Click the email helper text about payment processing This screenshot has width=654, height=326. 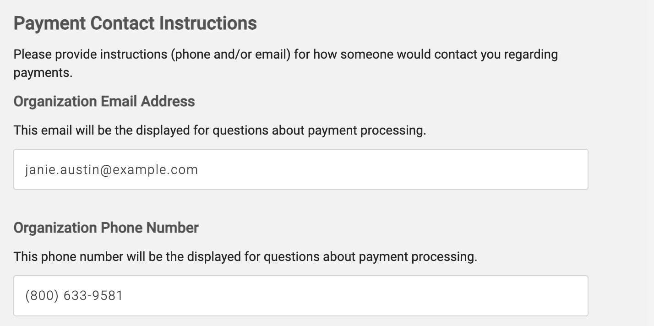click(220, 130)
